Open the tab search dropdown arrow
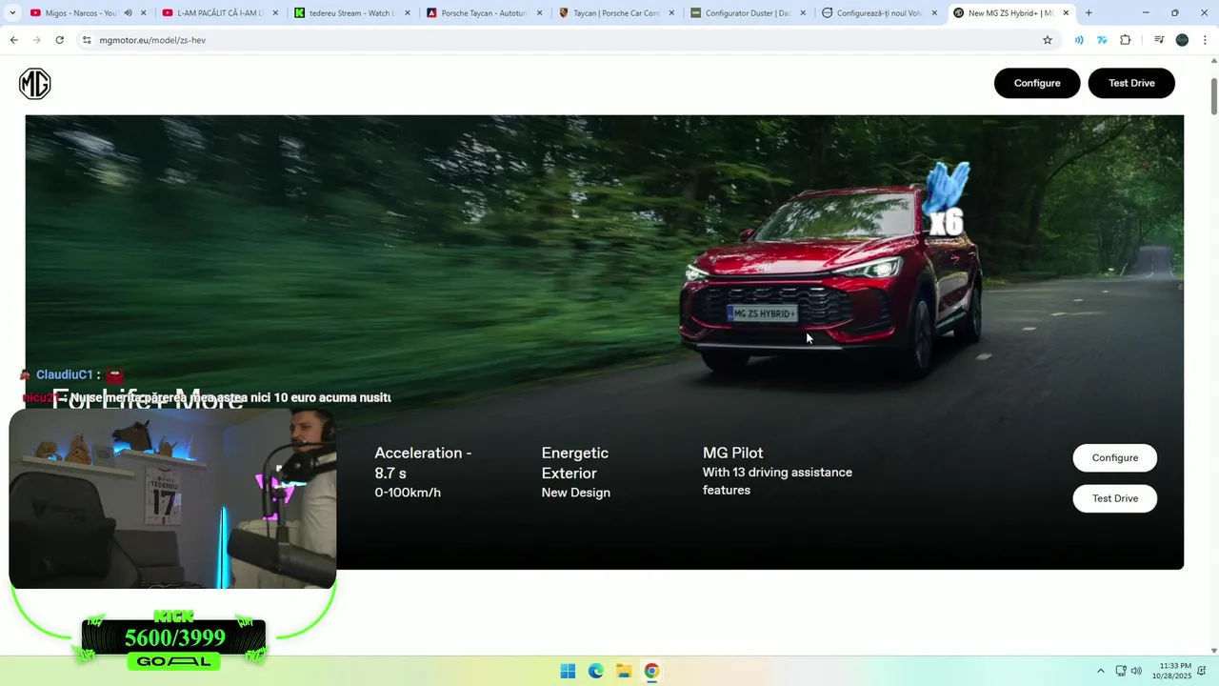 click(x=12, y=13)
